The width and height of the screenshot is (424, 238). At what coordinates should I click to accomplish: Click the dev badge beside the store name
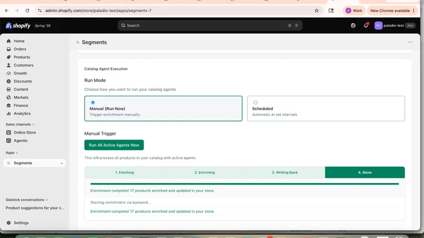pos(410,25)
